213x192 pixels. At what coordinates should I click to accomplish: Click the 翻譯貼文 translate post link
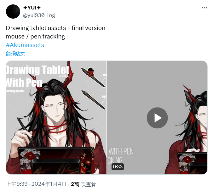pos(15,54)
